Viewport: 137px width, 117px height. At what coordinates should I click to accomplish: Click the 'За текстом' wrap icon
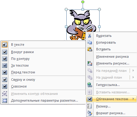pyautogui.click(x=5, y=66)
